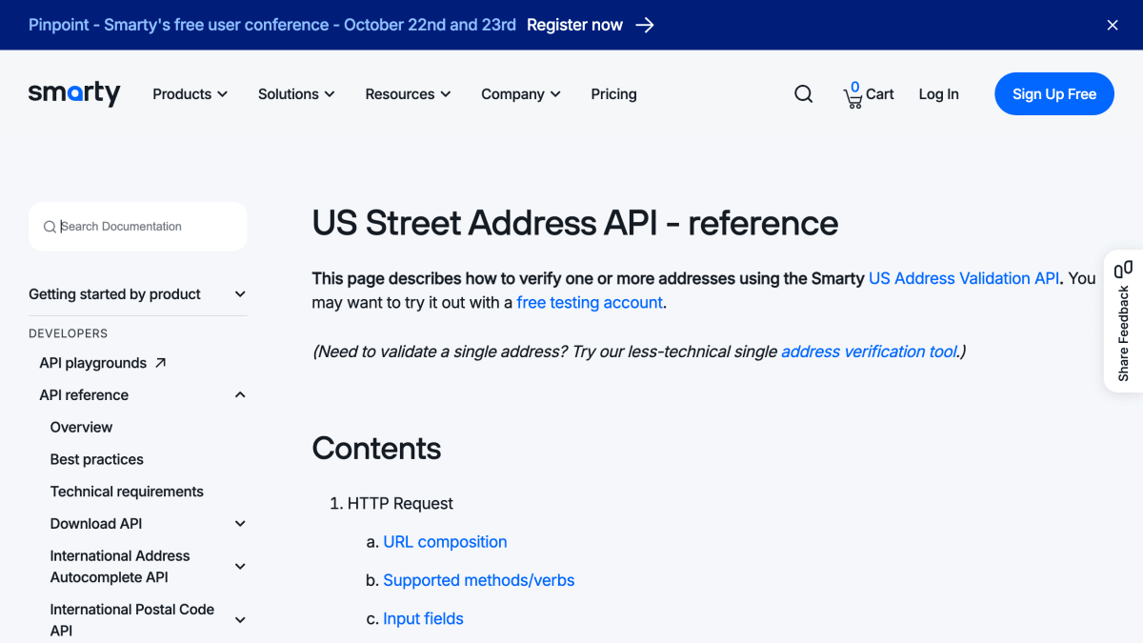The image size is (1143, 643).
Task: Click the Share Feedback tab
Action: [1123, 321]
